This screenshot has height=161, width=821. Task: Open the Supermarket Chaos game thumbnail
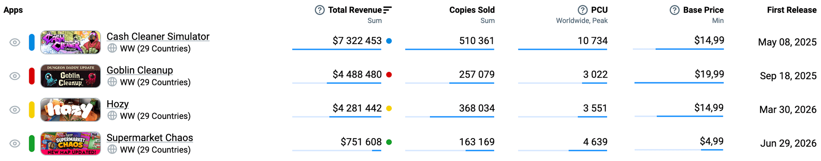71,143
